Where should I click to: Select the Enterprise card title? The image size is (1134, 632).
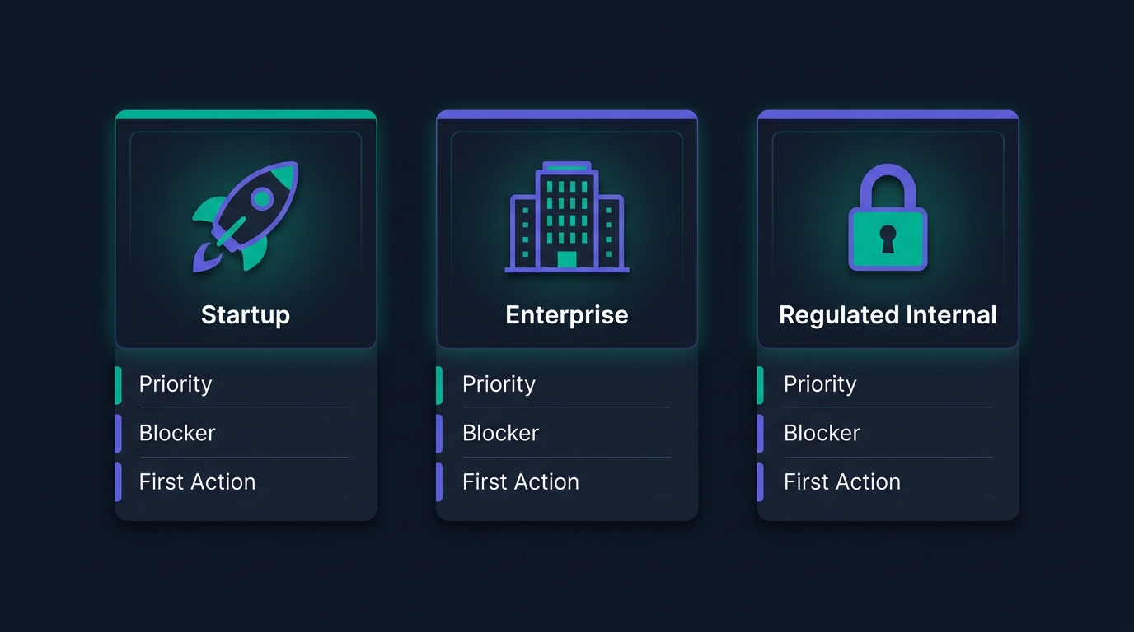click(567, 314)
